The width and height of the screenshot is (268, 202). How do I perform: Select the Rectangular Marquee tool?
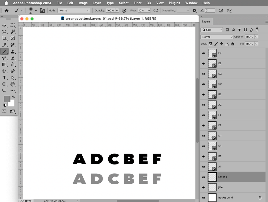click(13, 25)
